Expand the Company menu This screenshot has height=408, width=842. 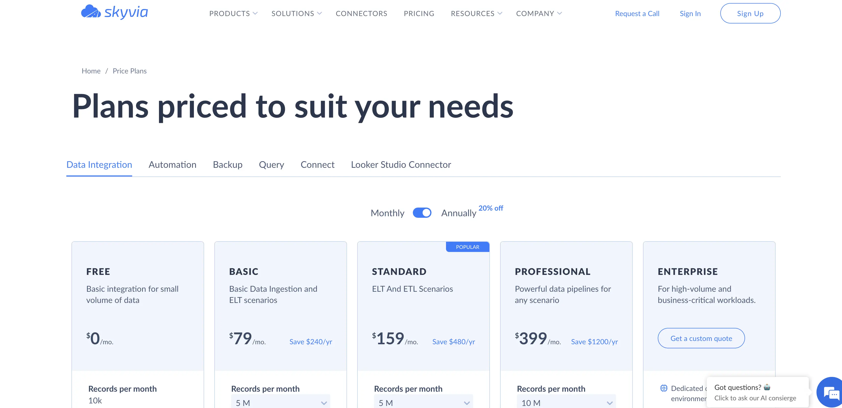(539, 14)
